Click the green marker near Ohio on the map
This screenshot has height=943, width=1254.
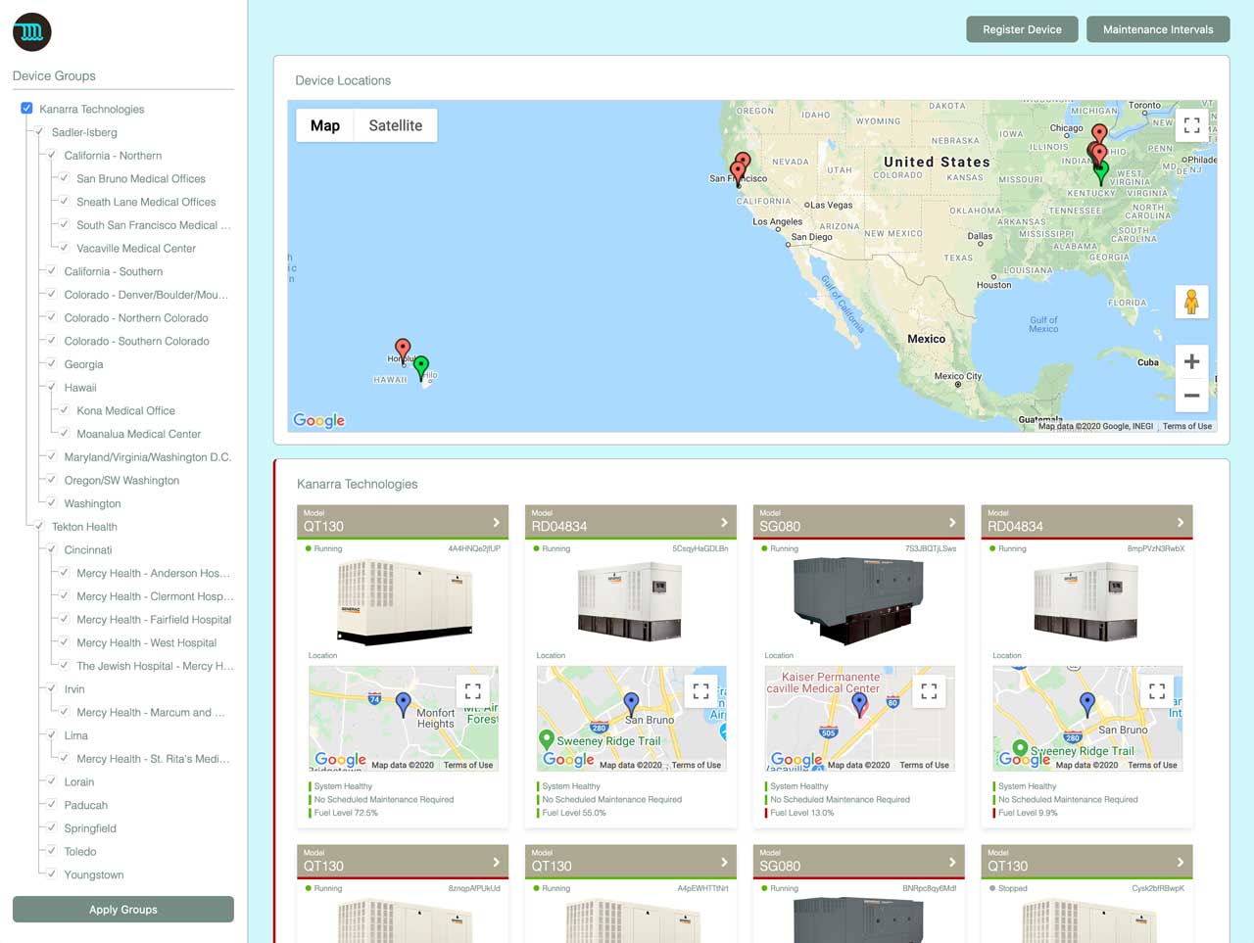1101,174
